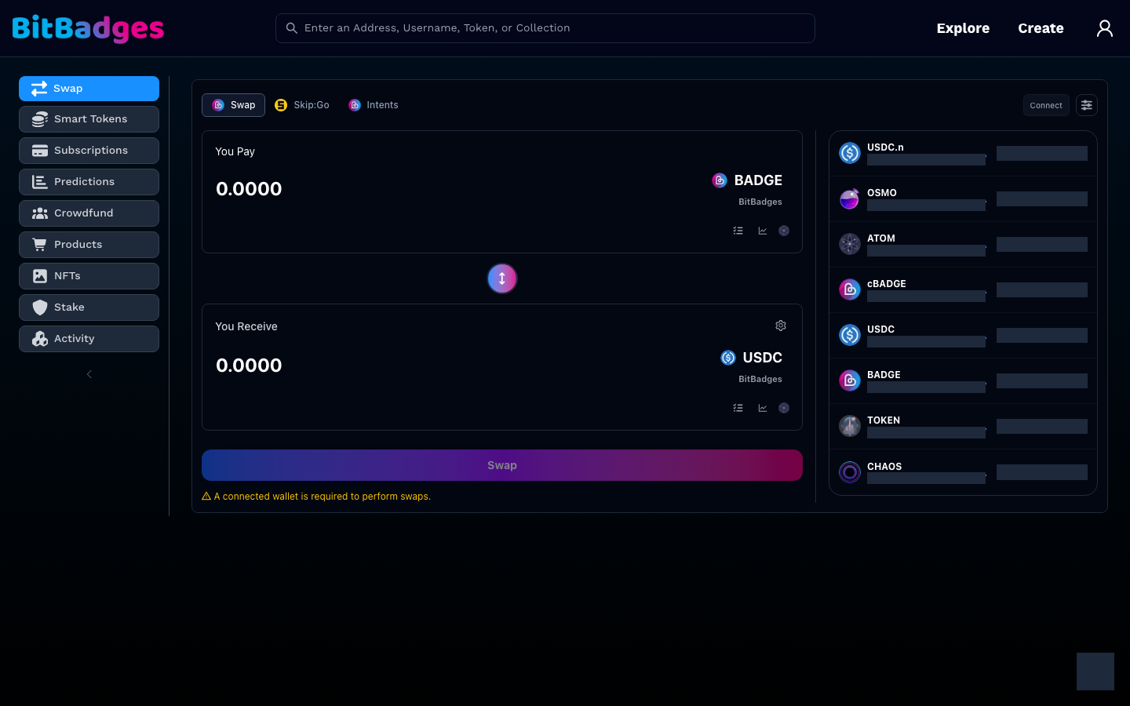Select the TOKEN row label
Viewport: 1130px width, 706px height.
coord(884,420)
